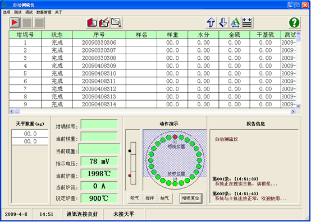Click report message 第002条 (14:51:40)
The height and width of the screenshot is (222, 311).
(249, 196)
